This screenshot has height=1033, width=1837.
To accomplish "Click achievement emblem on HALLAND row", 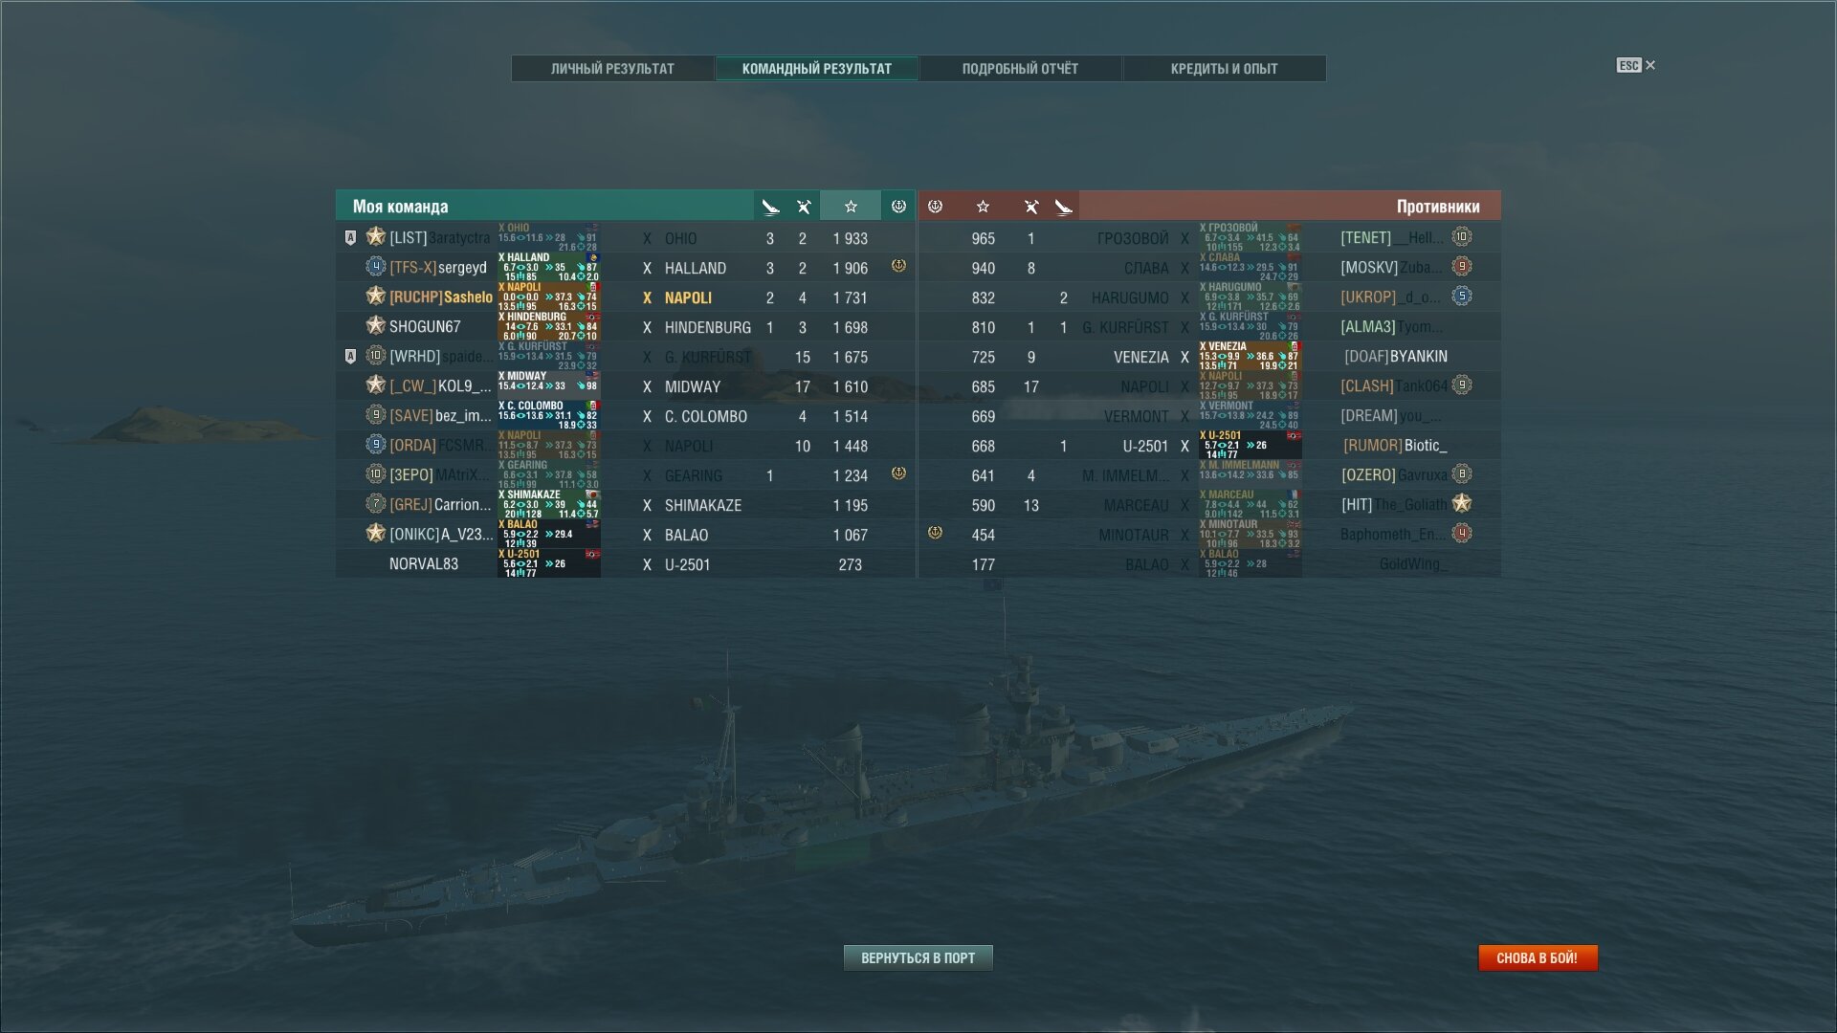I will click(x=898, y=266).
